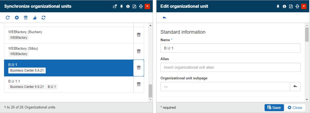Click the trash icon in the Synchronize toolbar

click(x=26, y=18)
